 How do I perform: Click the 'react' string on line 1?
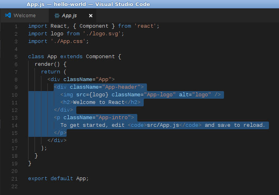[145, 26]
